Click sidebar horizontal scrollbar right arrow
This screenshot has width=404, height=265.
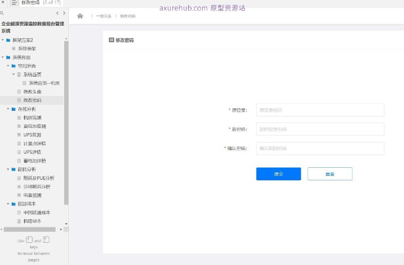click(x=61, y=229)
